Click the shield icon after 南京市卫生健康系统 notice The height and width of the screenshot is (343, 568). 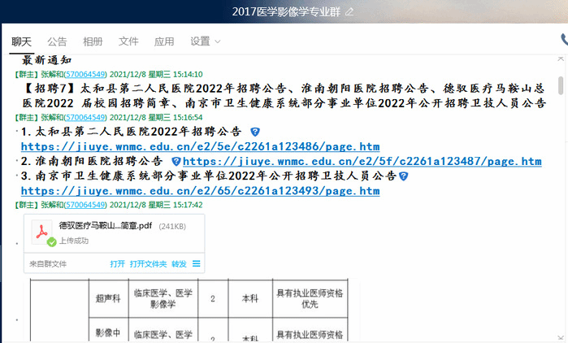point(403,176)
